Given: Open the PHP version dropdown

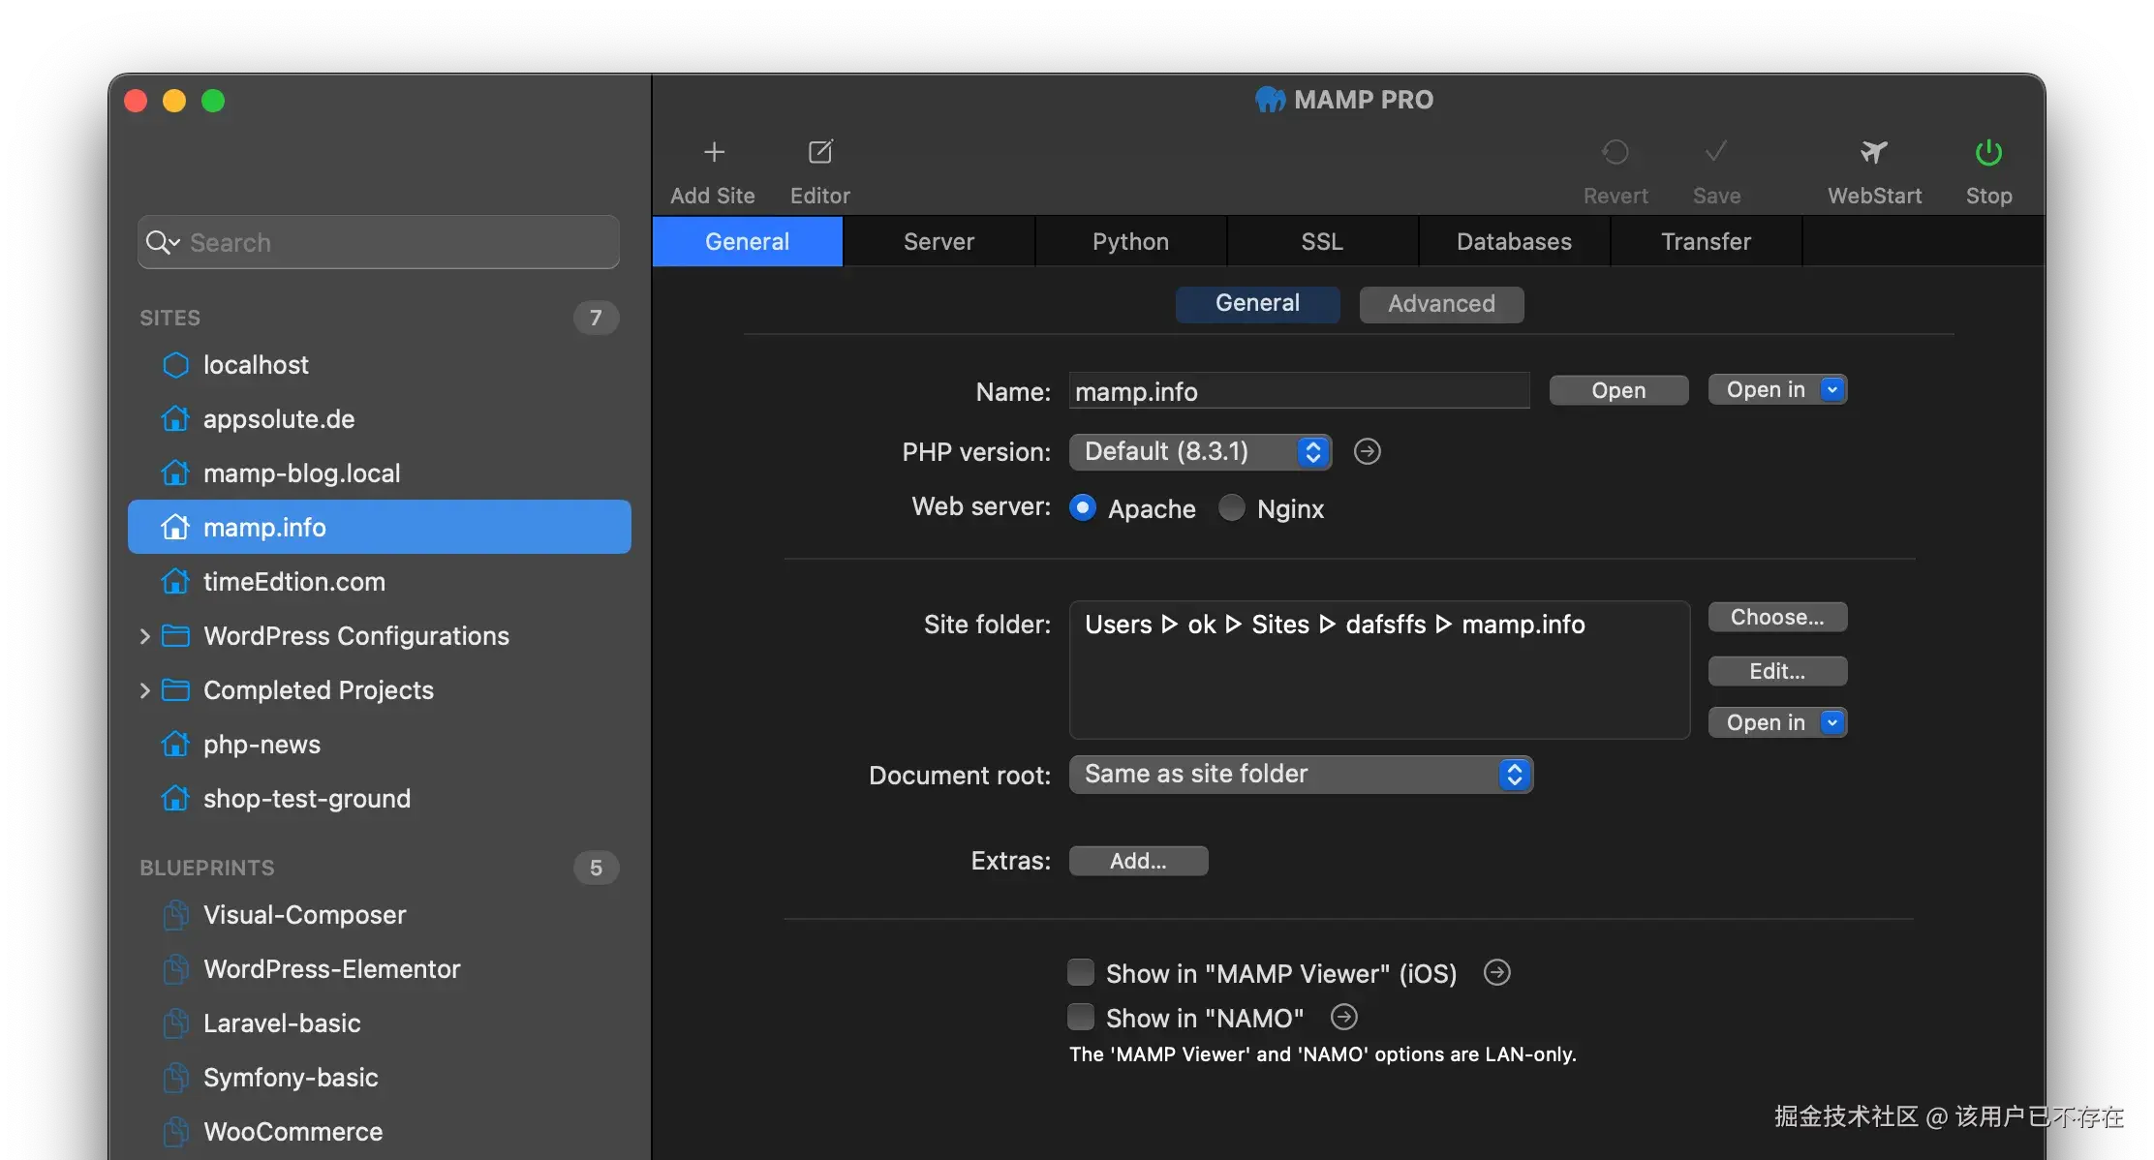Looking at the screenshot, I should (1200, 452).
